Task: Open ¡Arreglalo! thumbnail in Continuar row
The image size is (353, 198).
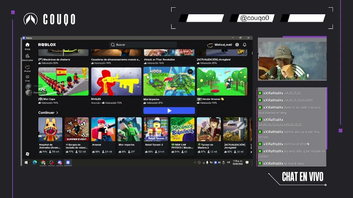Action: (x=235, y=129)
